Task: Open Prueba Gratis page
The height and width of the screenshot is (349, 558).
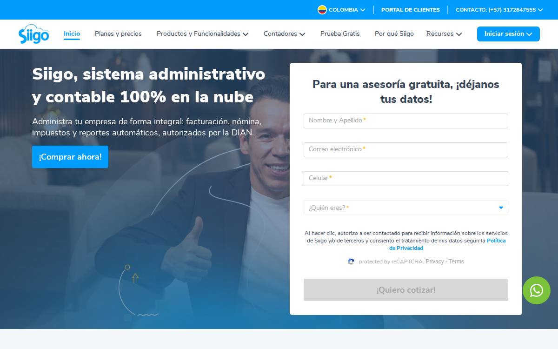Action: (x=340, y=34)
